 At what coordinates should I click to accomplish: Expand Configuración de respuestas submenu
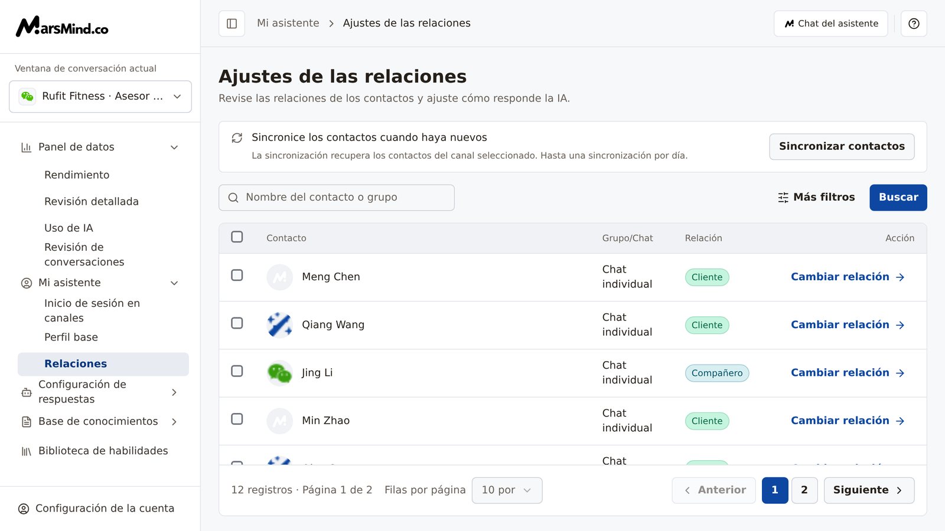174,392
